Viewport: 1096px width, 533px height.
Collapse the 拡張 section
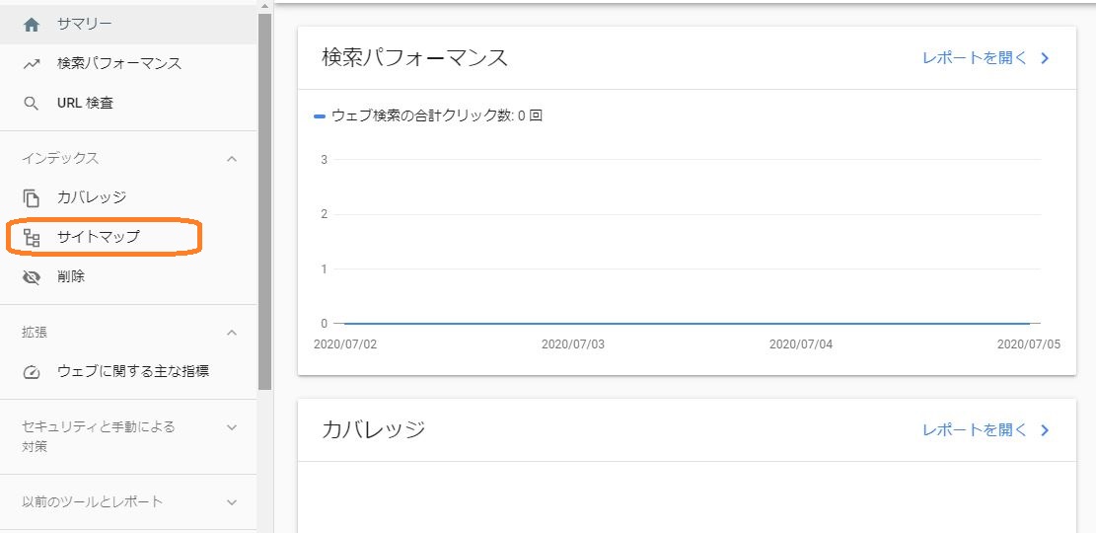[232, 333]
